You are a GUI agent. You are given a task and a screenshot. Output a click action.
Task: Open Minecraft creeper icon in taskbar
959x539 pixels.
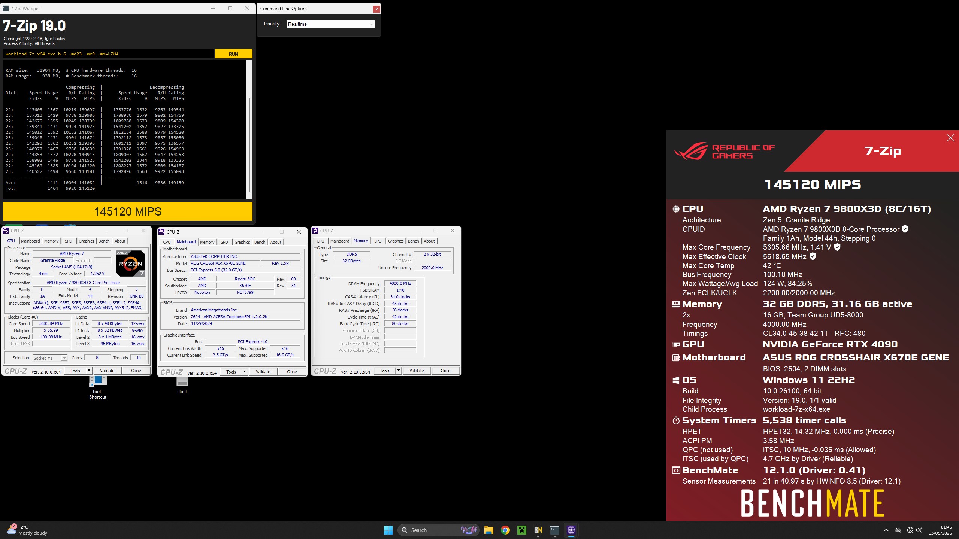[522, 530]
